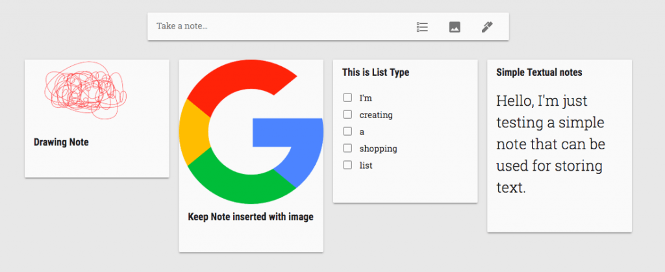Create a new list note icon
The image size is (665, 272).
click(x=422, y=27)
